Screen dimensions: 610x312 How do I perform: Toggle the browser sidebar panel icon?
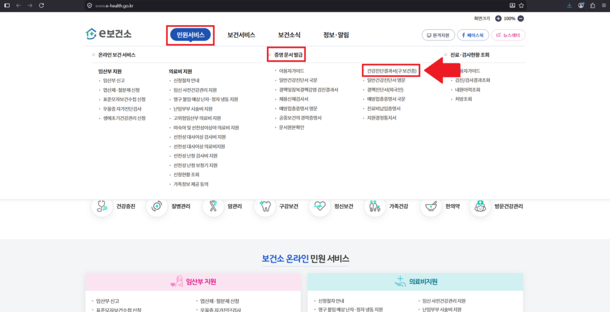click(7, 5)
